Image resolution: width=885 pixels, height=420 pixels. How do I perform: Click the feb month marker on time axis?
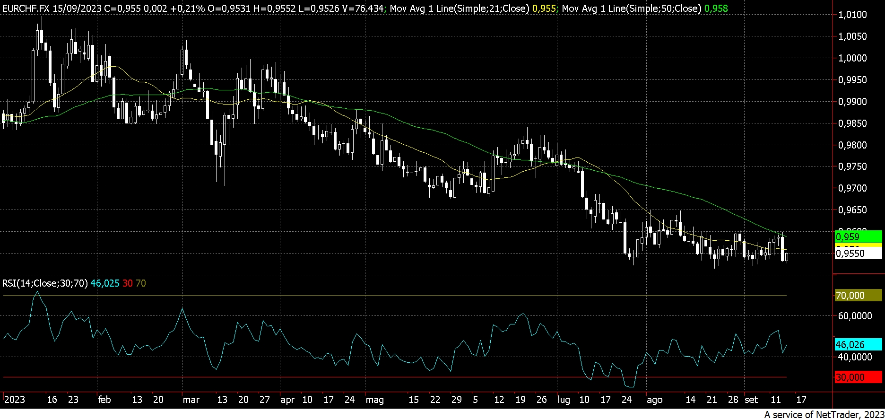(104, 400)
